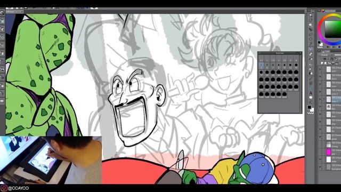The width and height of the screenshot is (341, 192).
Task: Choose brush size 100 preset
Action: point(273,80)
